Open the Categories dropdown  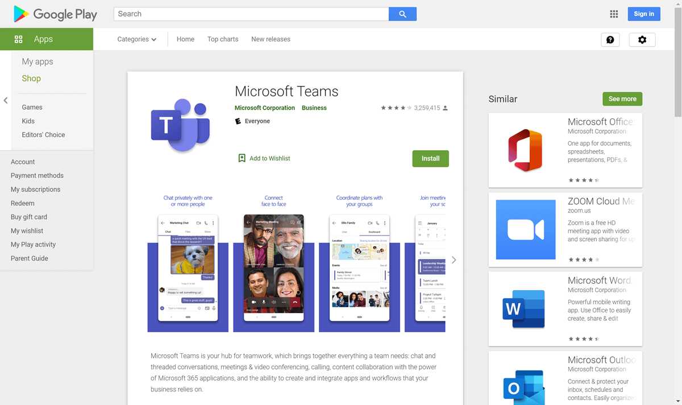coord(136,39)
